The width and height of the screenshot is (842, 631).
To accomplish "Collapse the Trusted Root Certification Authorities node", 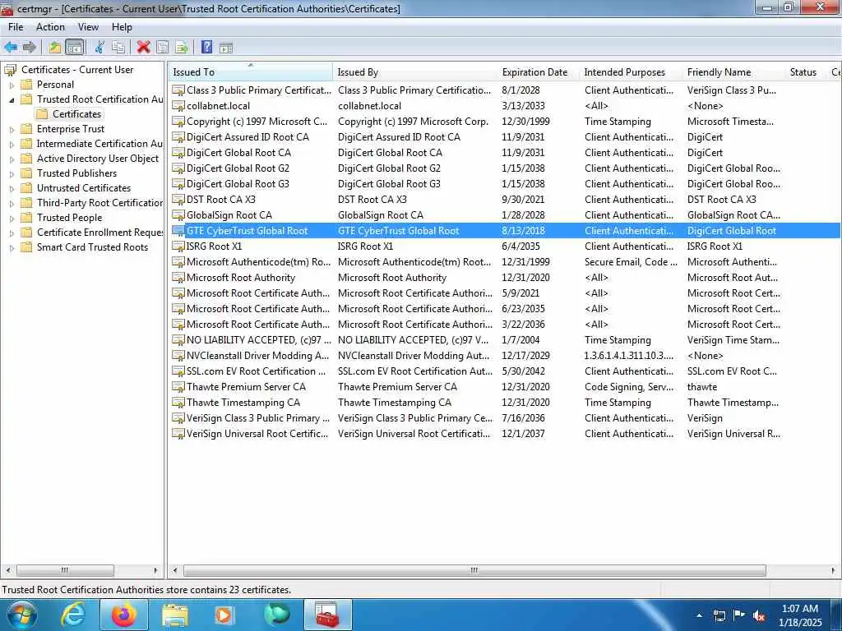I will (12, 99).
